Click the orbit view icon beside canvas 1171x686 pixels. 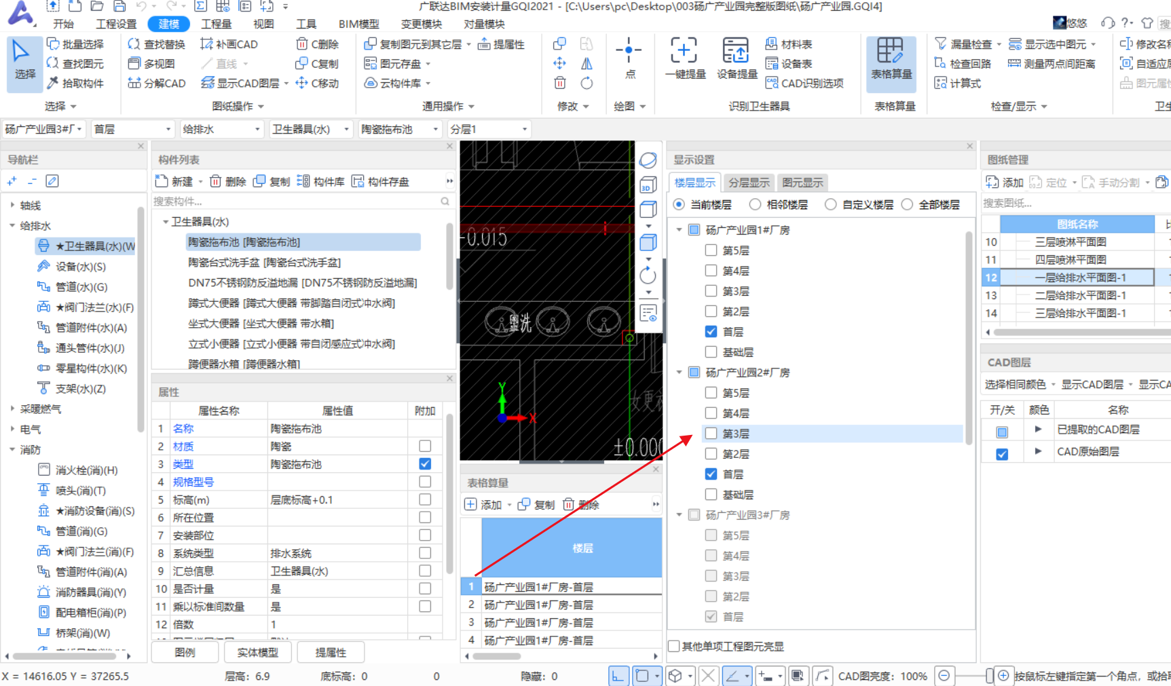(x=648, y=160)
